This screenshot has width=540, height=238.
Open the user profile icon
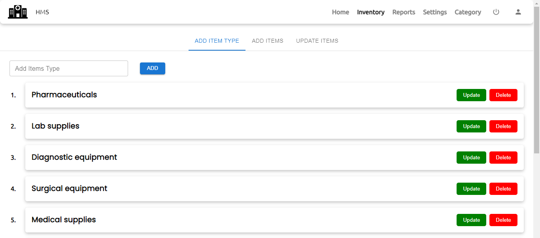point(518,12)
